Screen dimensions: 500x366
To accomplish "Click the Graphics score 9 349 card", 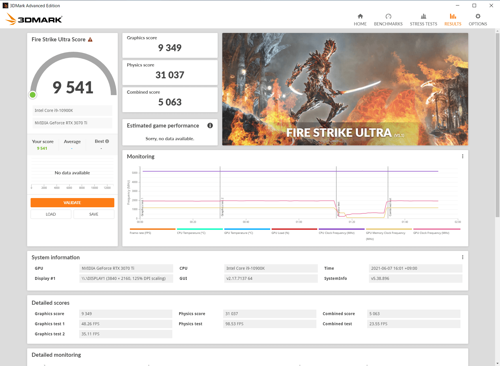I will tap(170, 45).
